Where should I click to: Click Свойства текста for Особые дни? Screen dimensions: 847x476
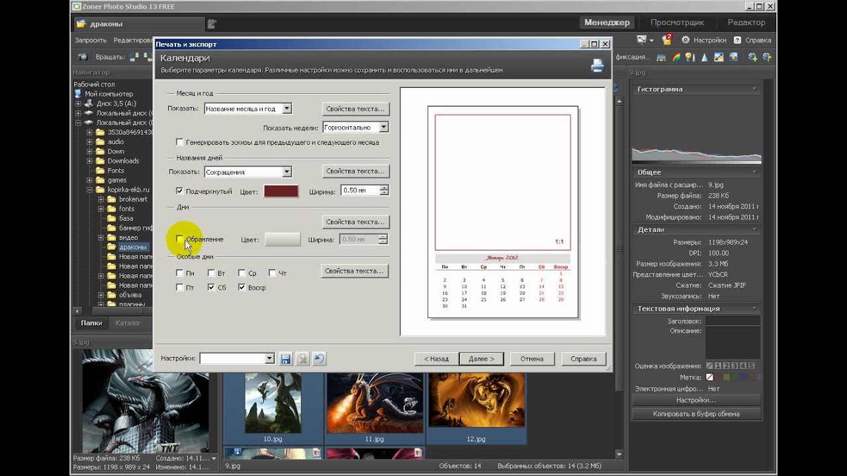[x=355, y=271]
